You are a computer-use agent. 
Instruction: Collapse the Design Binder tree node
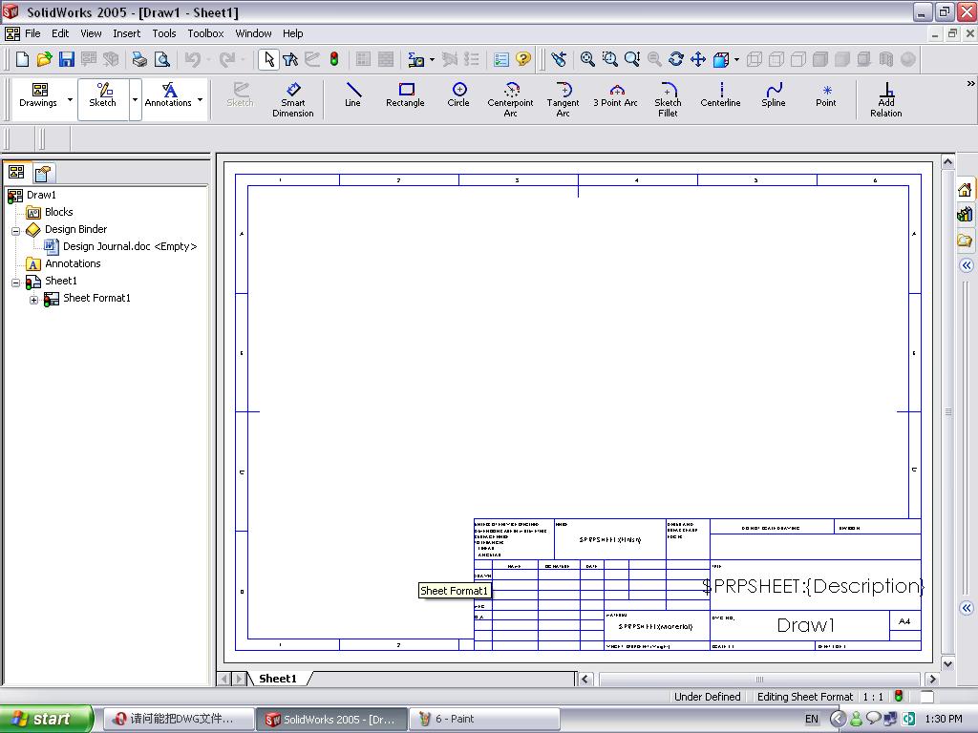[16, 231]
